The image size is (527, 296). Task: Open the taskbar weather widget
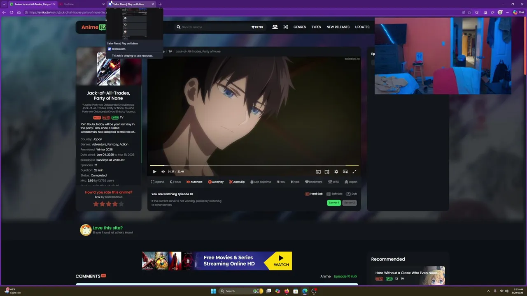click(x=13, y=291)
